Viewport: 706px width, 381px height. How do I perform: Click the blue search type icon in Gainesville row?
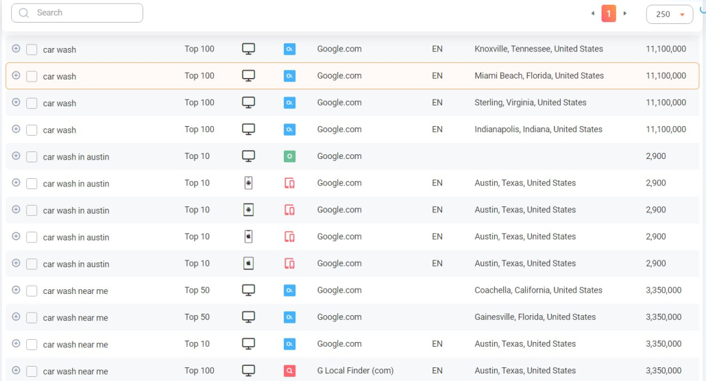(289, 317)
